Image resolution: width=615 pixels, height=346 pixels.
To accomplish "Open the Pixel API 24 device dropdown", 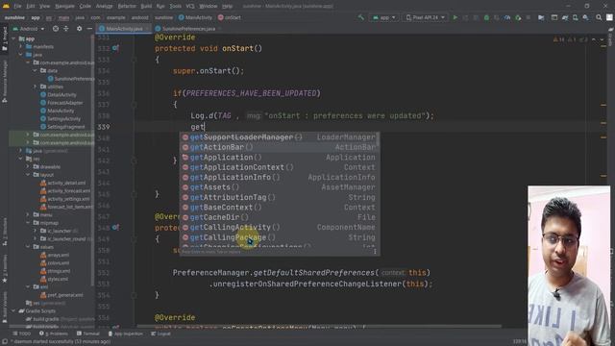I will point(425,17).
